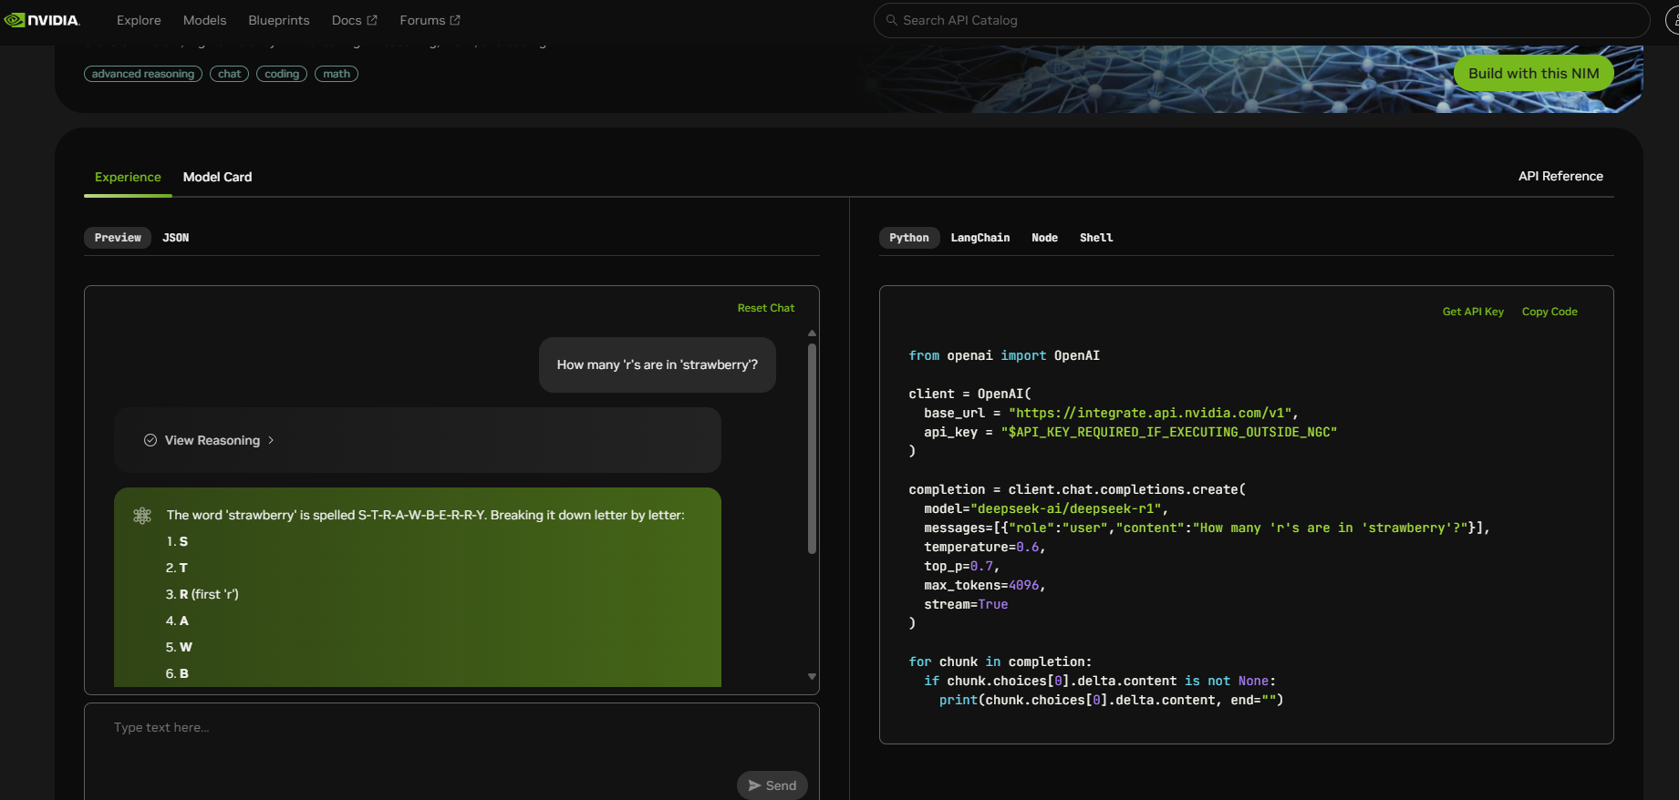Click Copy Code

pos(1549,312)
